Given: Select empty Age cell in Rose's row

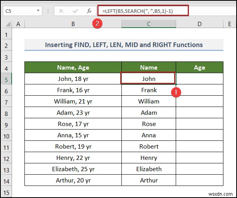Looking at the screenshot, I should (199, 124).
